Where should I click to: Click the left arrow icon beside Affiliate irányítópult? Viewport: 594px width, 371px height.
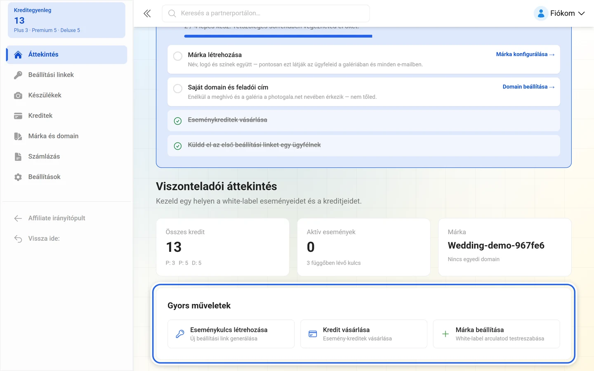pyautogui.click(x=18, y=218)
